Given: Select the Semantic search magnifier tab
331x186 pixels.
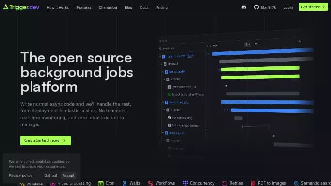Looking at the screenshot, I should click(x=312, y=183).
